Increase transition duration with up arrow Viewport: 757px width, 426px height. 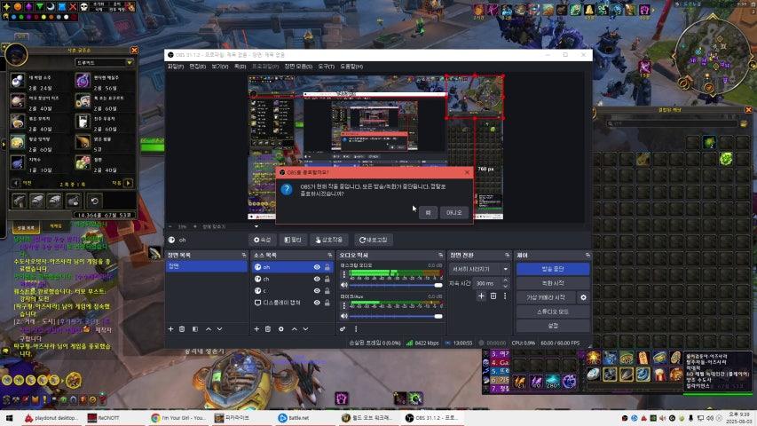click(x=506, y=280)
